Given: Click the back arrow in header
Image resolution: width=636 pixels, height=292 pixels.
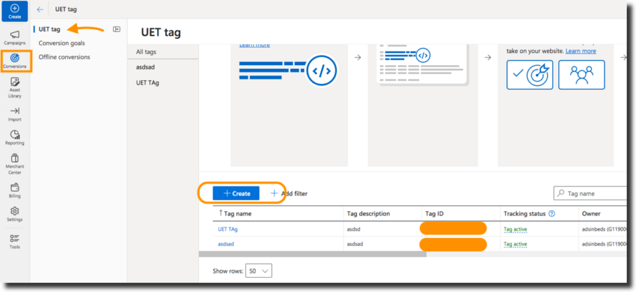Looking at the screenshot, I should click(40, 9).
